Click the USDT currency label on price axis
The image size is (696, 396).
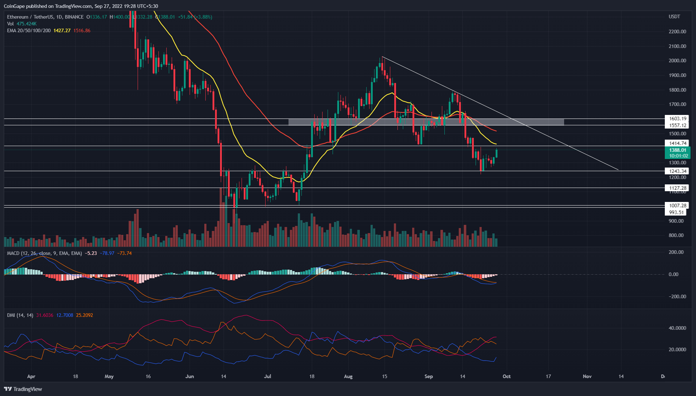(674, 16)
